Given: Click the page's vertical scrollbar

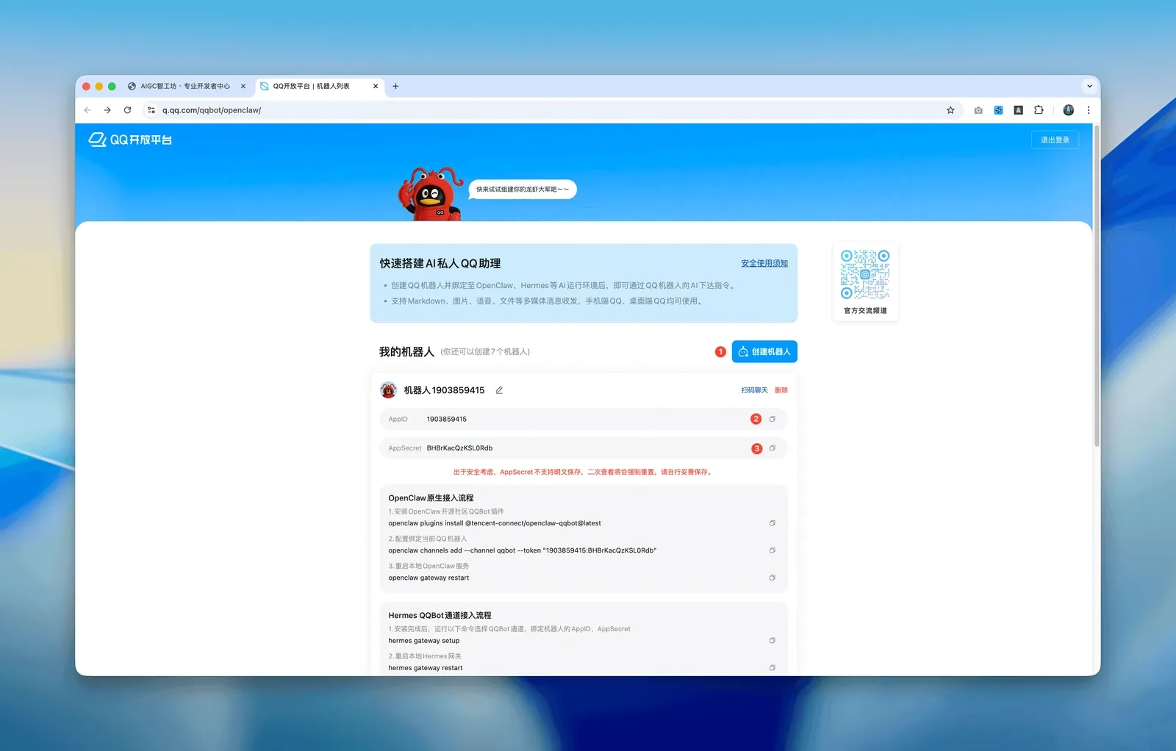Looking at the screenshot, I should (x=1097, y=287).
